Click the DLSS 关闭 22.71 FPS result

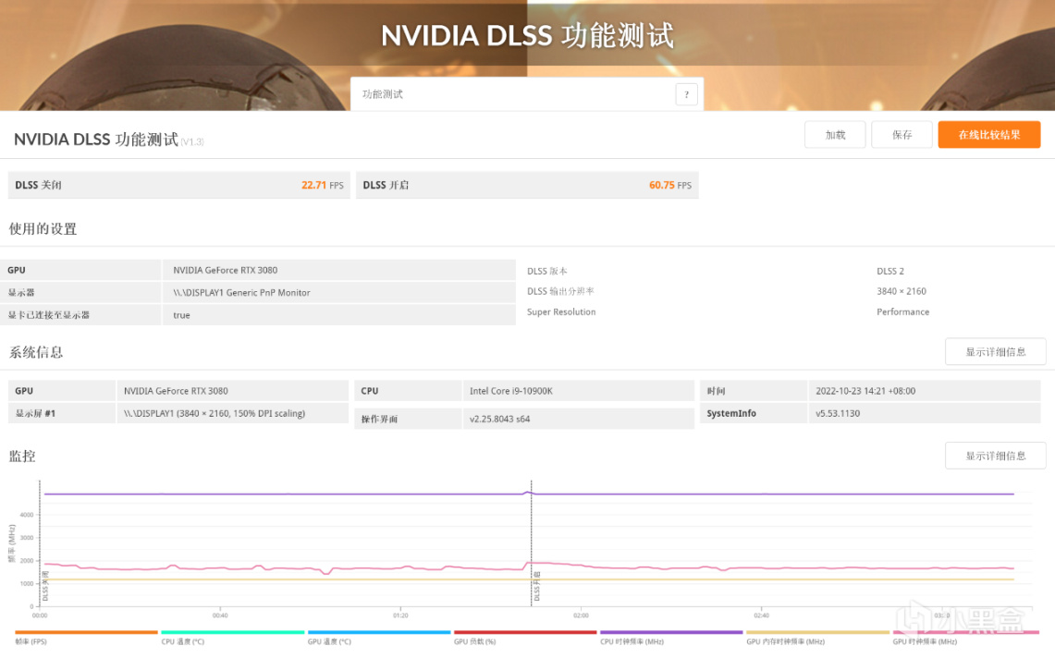click(179, 185)
